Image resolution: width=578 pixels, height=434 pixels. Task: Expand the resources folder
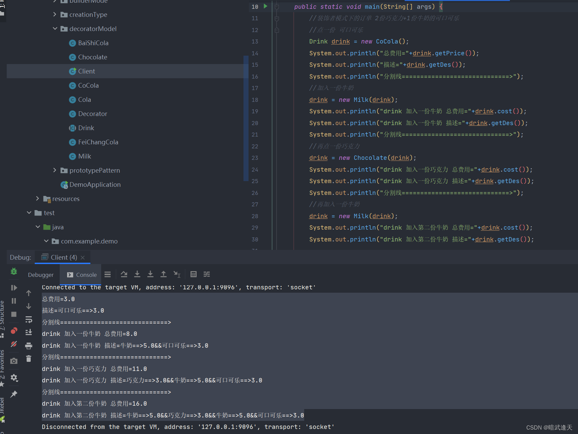coord(37,199)
